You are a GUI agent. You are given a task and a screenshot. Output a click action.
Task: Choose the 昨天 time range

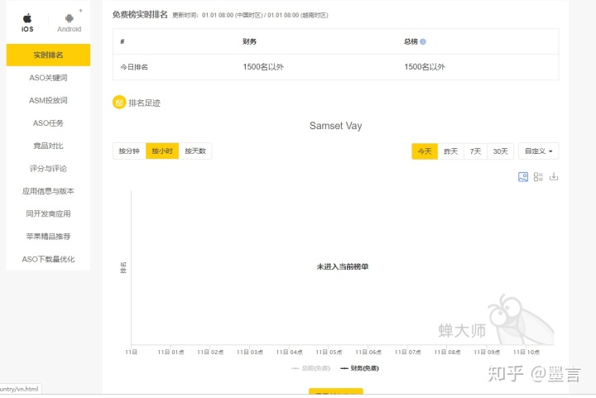tap(451, 151)
